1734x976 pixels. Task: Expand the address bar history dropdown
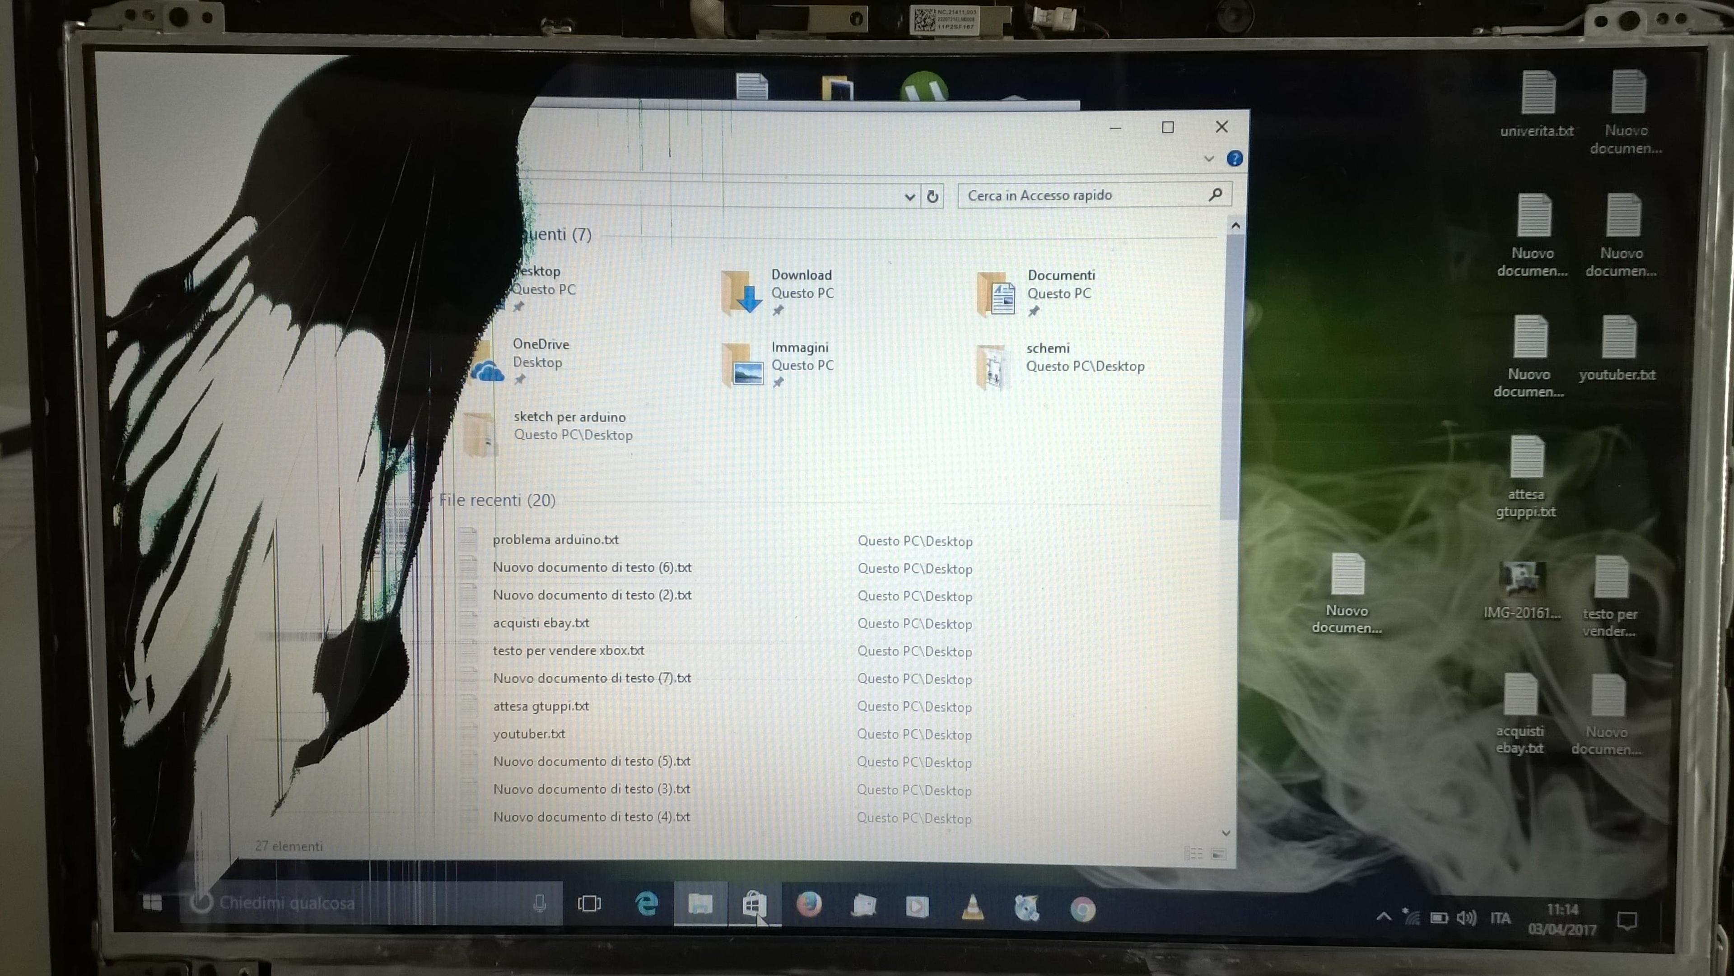pyautogui.click(x=909, y=196)
